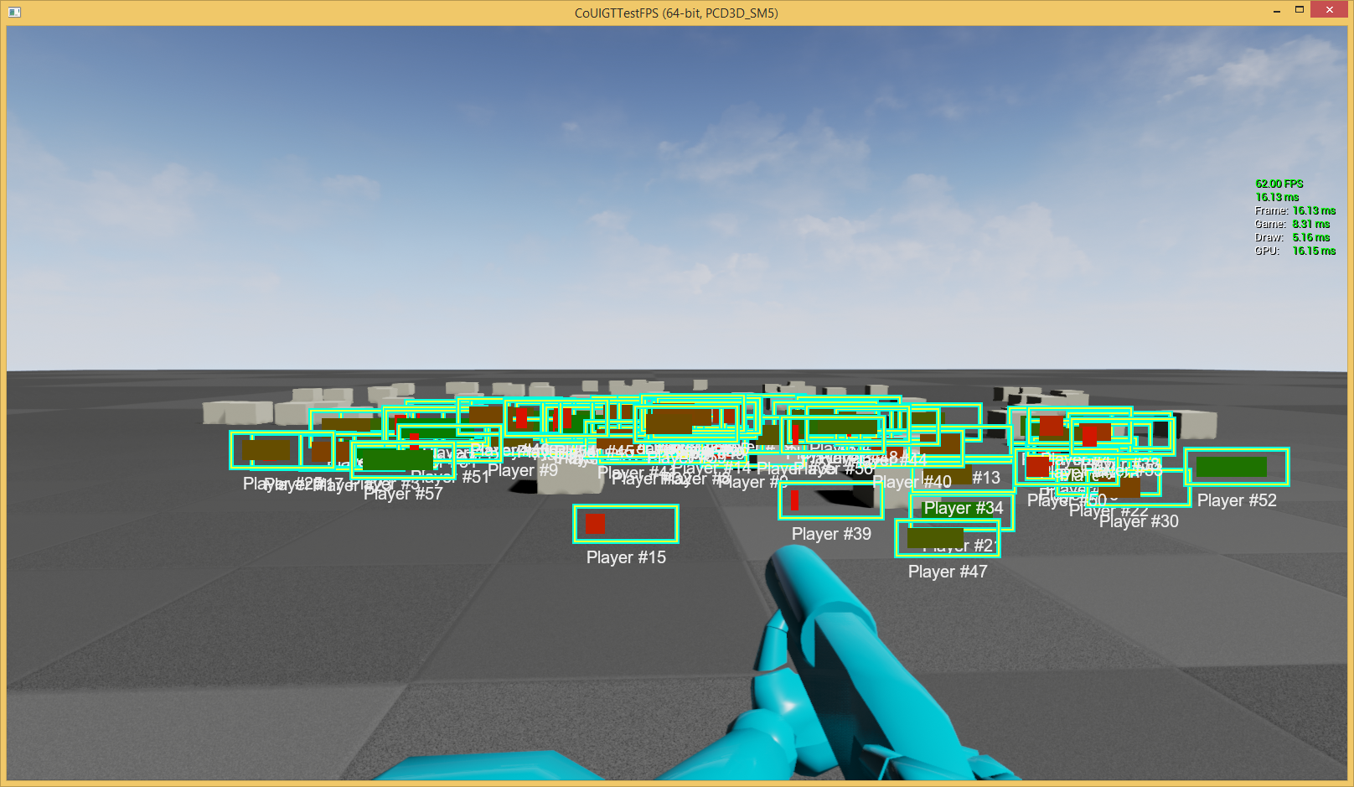The width and height of the screenshot is (1354, 787).
Task: Select the Player #39 name label
Action: click(x=831, y=535)
